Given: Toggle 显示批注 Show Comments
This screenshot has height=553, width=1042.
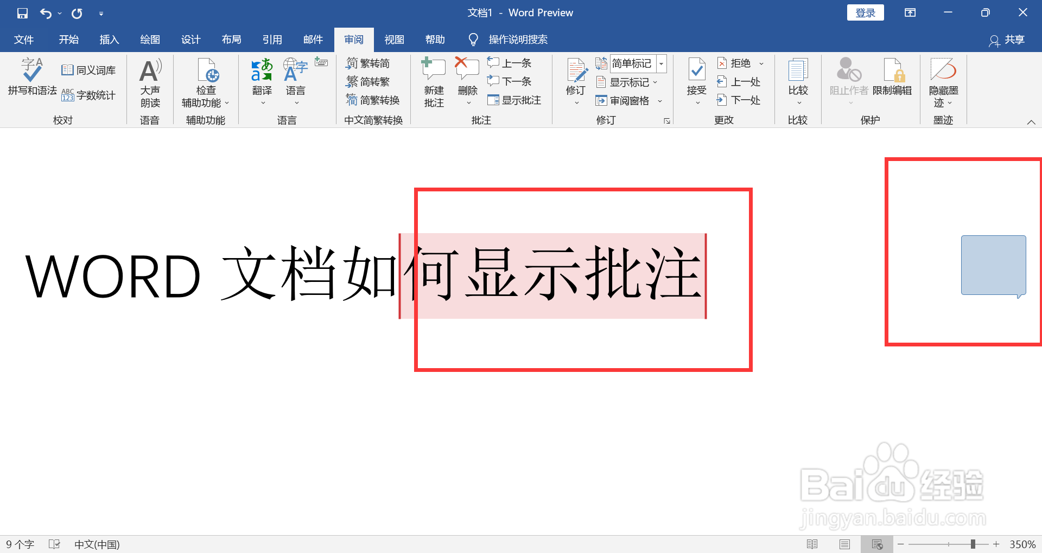Looking at the screenshot, I should (514, 100).
